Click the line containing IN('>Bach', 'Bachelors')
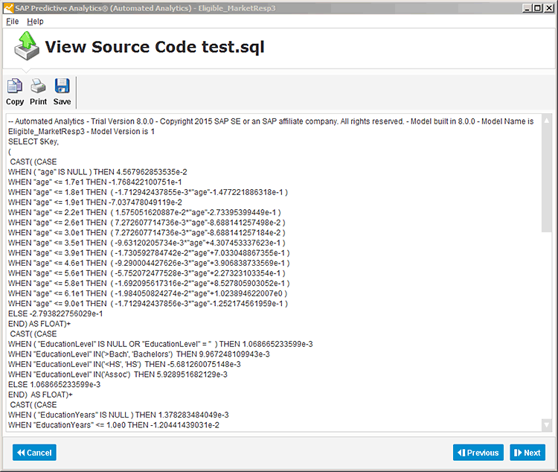 pyautogui.click(x=139, y=354)
